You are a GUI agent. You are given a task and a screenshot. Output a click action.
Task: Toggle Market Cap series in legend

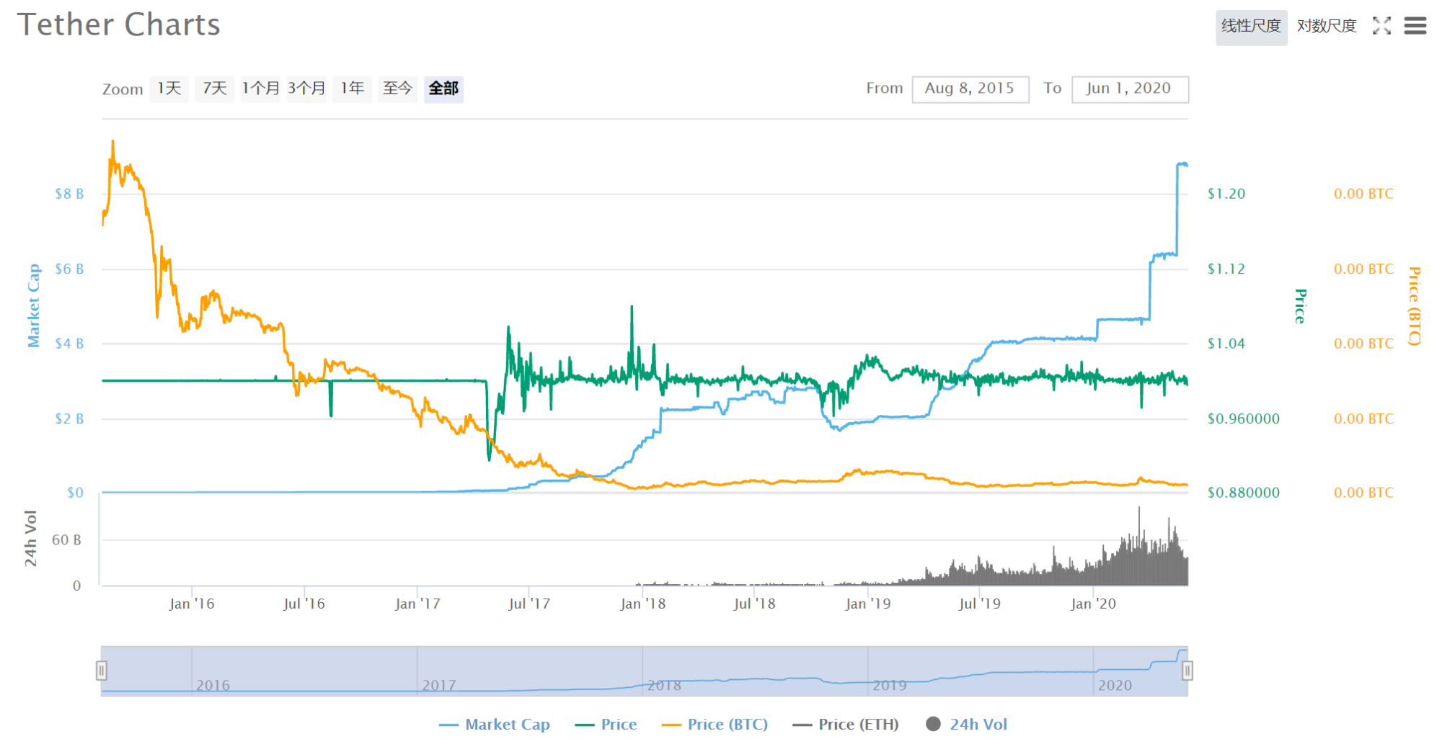[x=495, y=725]
